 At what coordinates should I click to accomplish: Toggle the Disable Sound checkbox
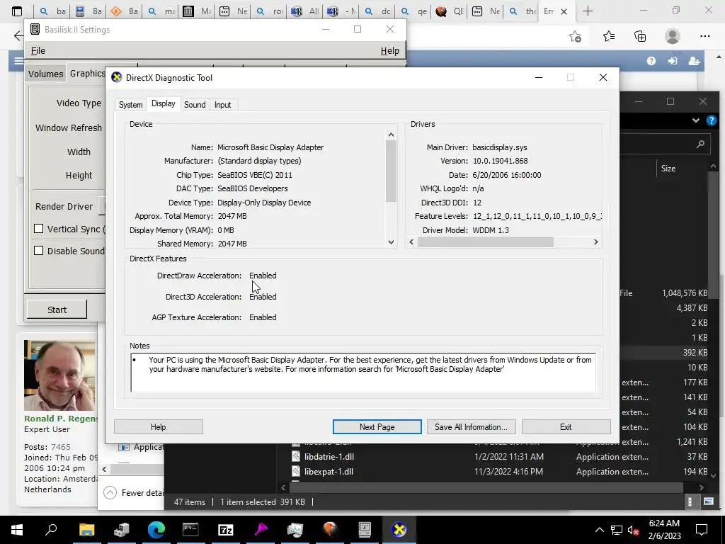39,250
